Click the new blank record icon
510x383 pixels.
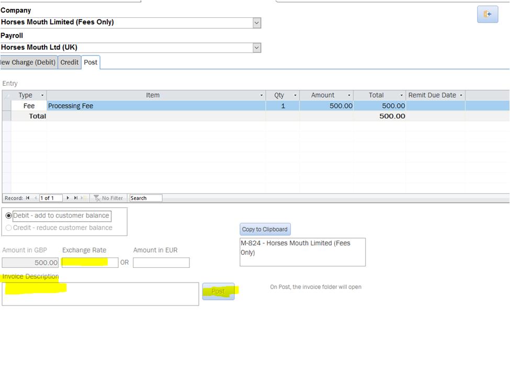84,198
